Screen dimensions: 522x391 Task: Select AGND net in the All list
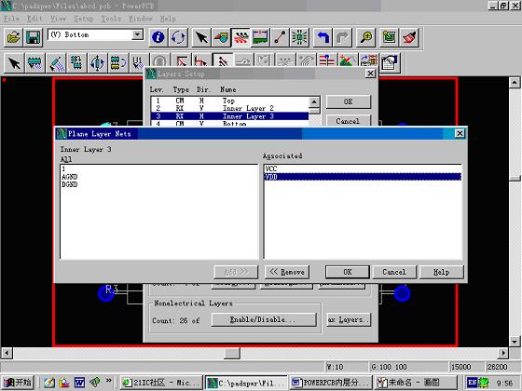(x=70, y=177)
